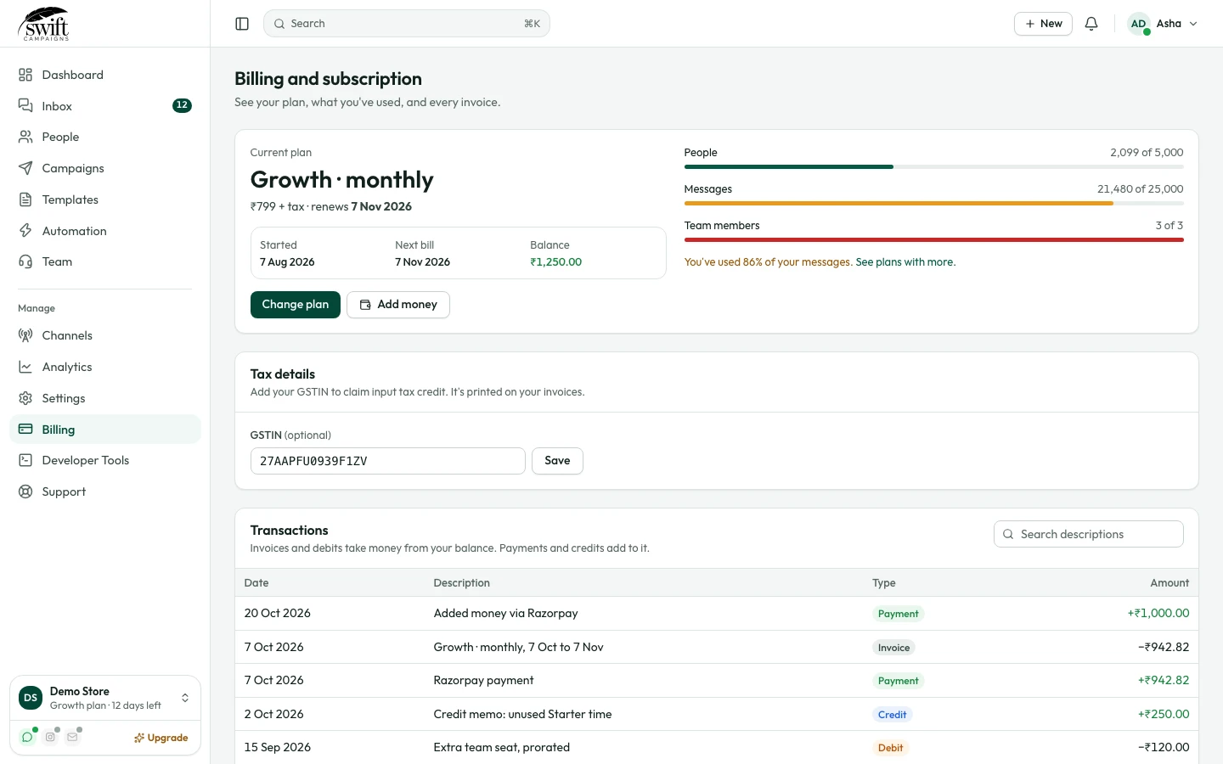Click the Inbox unread badge 12
This screenshot has width=1223, height=764.
point(182,106)
